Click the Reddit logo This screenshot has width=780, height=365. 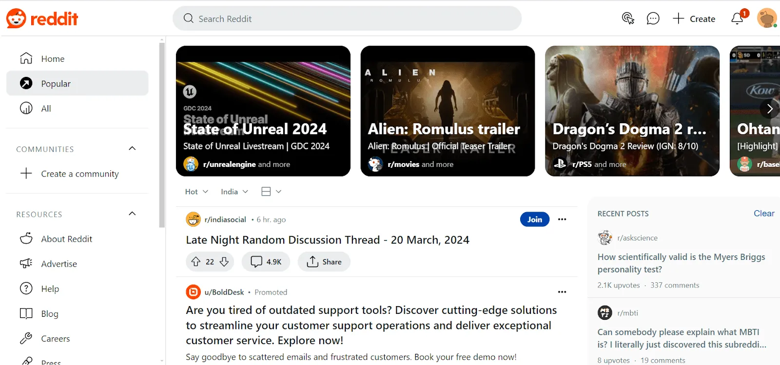[42, 18]
